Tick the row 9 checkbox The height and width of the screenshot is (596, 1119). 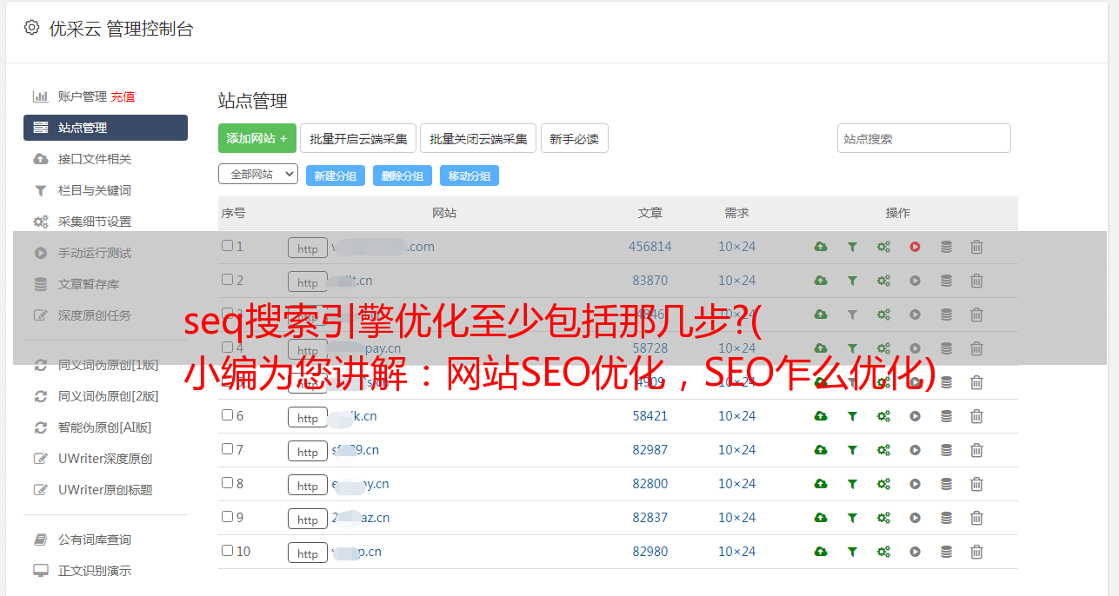(x=227, y=517)
